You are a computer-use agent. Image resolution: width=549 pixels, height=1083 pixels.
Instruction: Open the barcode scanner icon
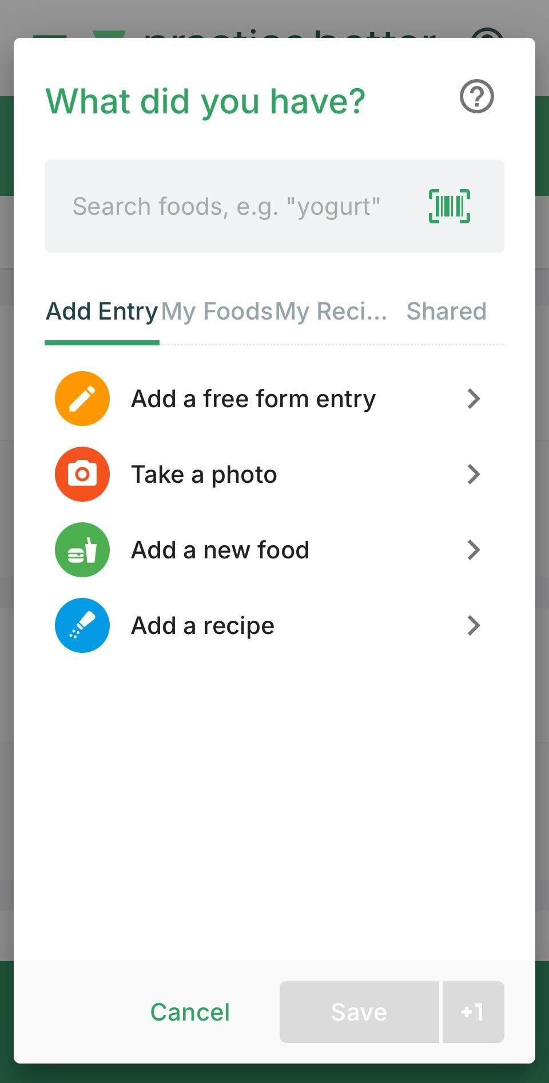pos(449,206)
